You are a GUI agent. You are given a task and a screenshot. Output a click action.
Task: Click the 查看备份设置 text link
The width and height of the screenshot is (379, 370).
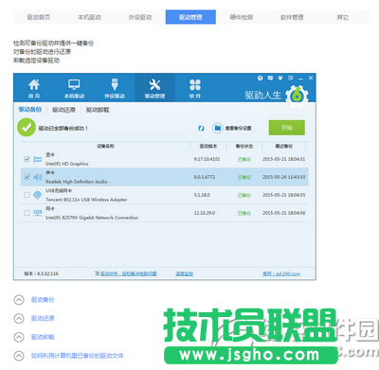point(238,128)
